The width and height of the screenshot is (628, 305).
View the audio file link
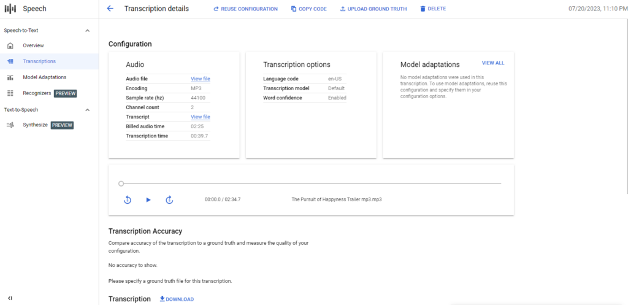tap(201, 79)
